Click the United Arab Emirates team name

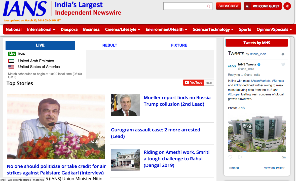point(36,61)
